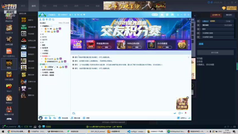
Task: Collapse the red-highlighted channel node
Action: [x=41, y=56]
